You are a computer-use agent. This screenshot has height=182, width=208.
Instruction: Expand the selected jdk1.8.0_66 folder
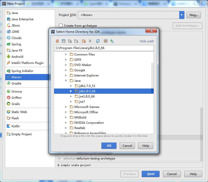coord(71,91)
